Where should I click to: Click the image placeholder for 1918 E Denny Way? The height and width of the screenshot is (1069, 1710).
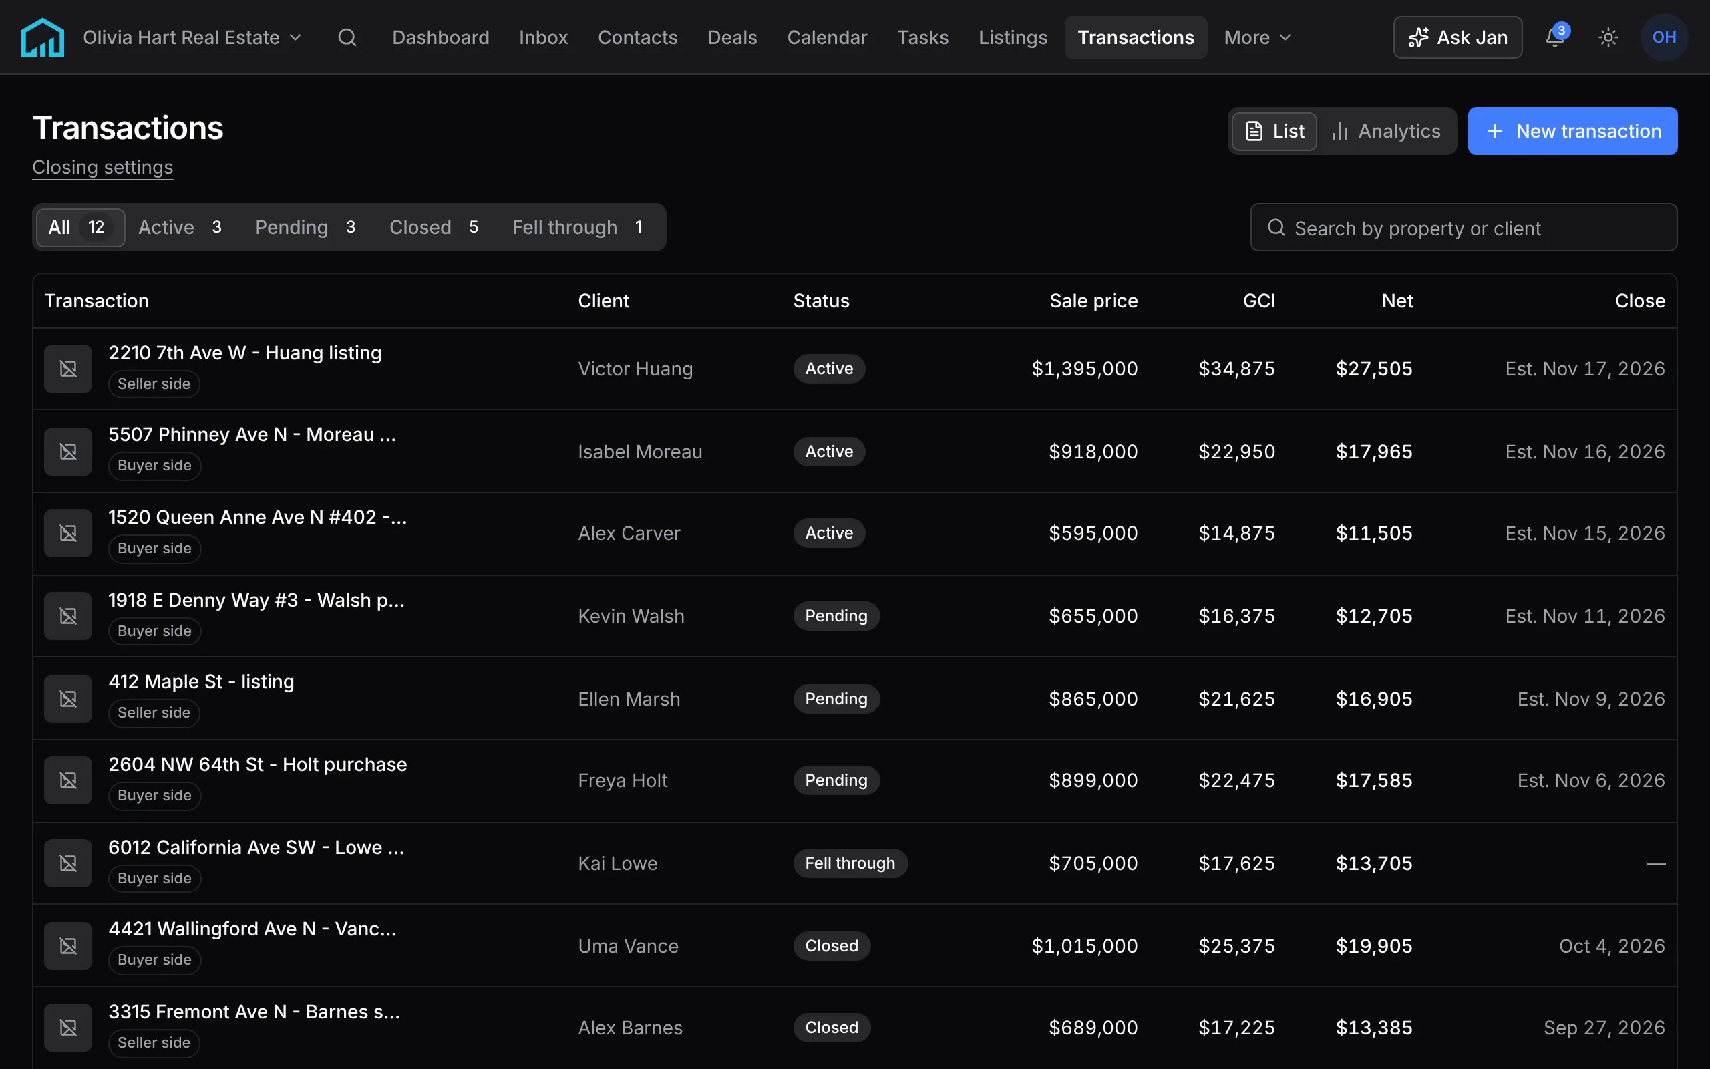click(68, 616)
